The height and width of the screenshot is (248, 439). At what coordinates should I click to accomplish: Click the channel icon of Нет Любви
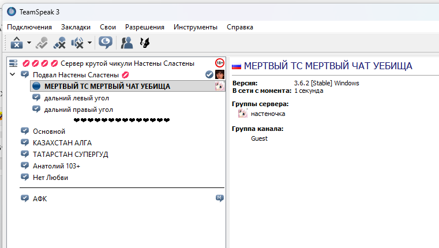point(25,177)
